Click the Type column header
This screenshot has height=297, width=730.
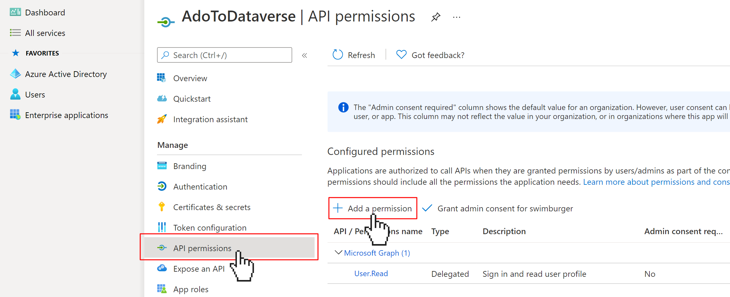(440, 231)
